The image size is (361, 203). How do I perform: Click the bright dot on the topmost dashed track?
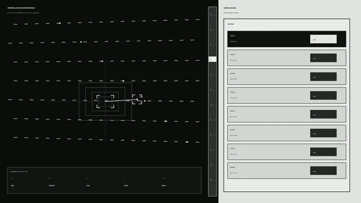click(60, 23)
